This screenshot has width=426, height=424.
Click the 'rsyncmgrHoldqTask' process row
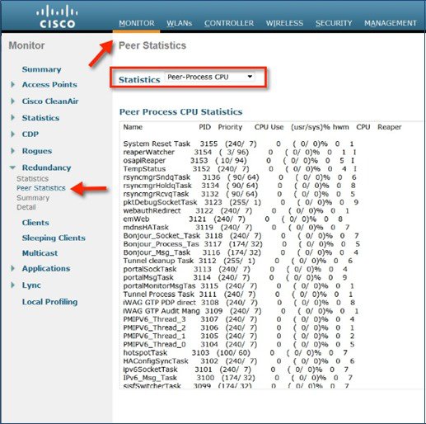[239, 186]
